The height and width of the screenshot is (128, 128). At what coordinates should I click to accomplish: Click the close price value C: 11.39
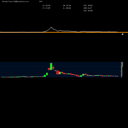(x=46, y=8)
